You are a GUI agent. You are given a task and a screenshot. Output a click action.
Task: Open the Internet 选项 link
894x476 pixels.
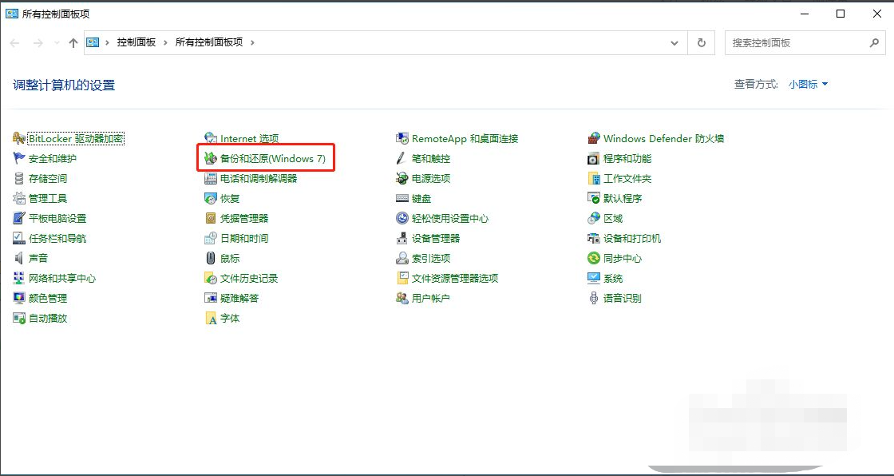[x=249, y=139]
